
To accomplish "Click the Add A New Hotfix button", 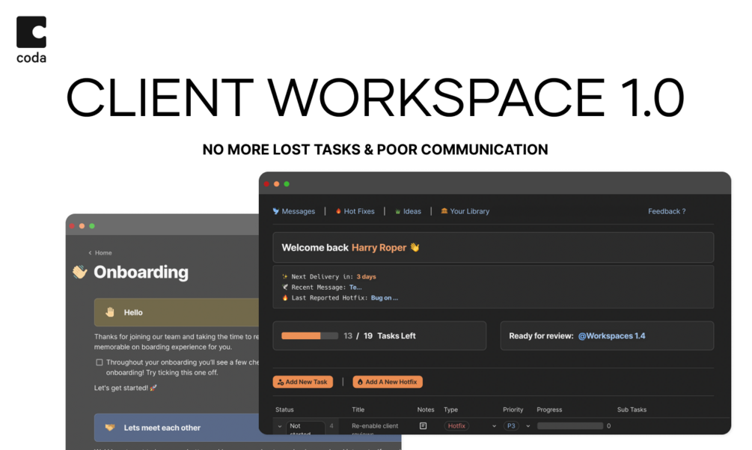I will coord(388,382).
